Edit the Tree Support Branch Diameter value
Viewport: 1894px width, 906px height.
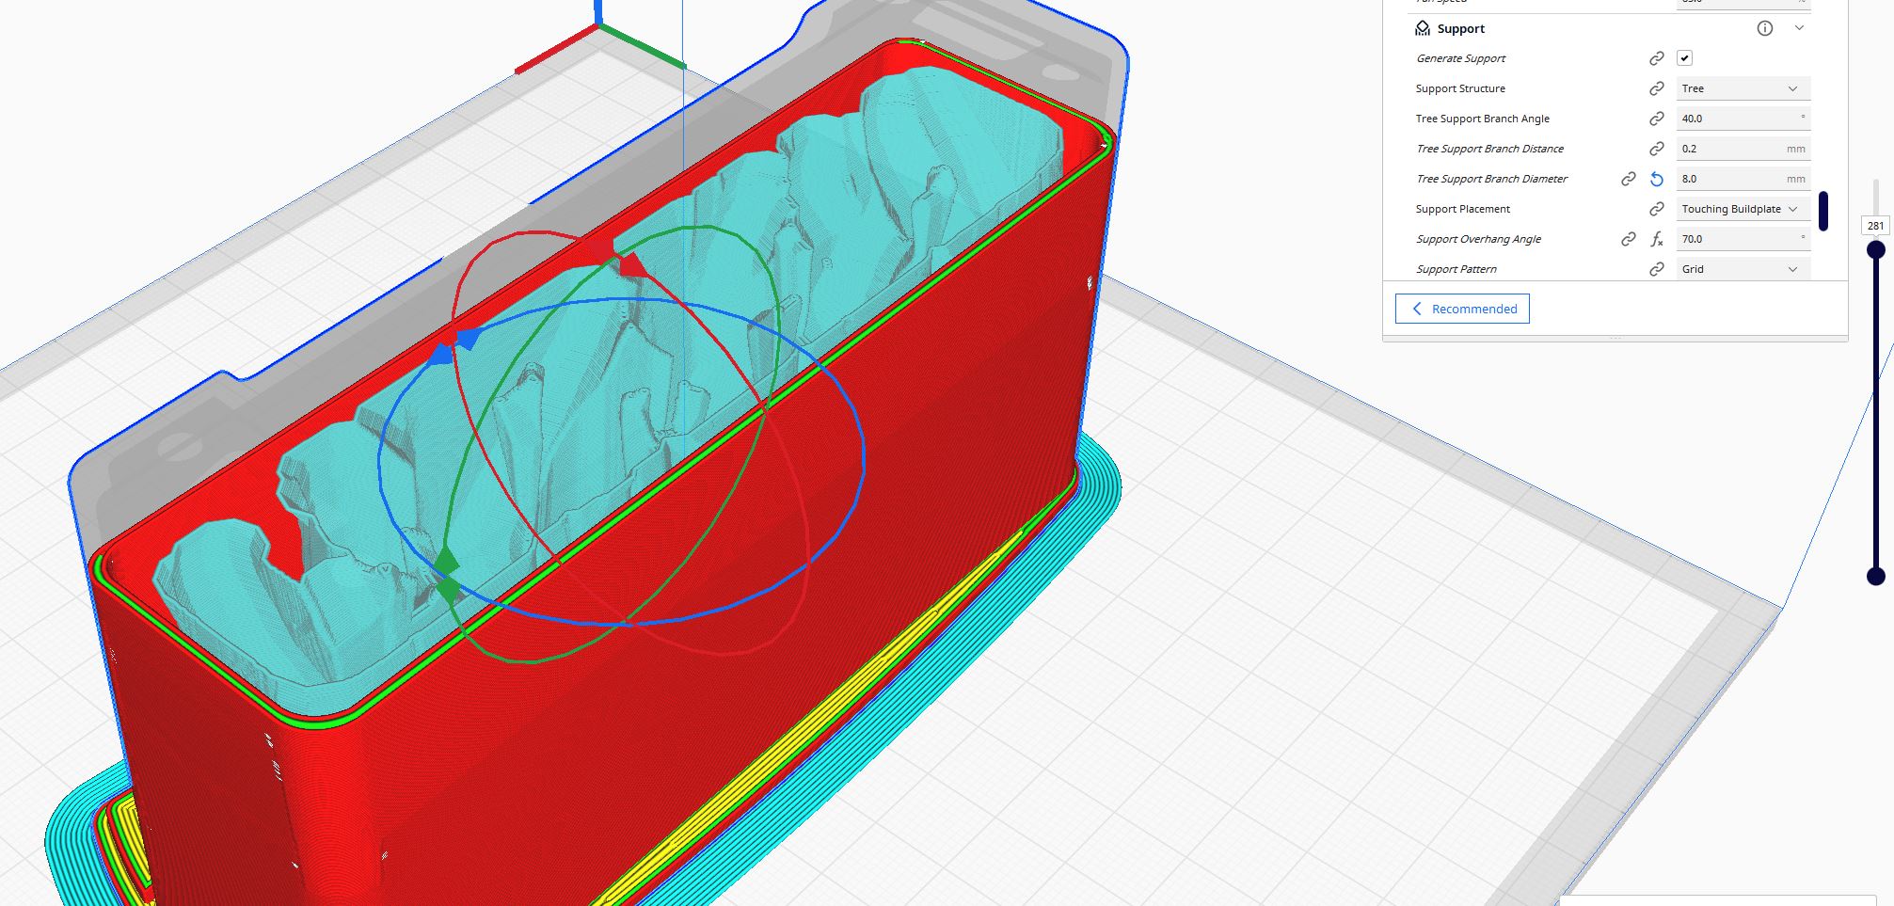pos(1743,179)
